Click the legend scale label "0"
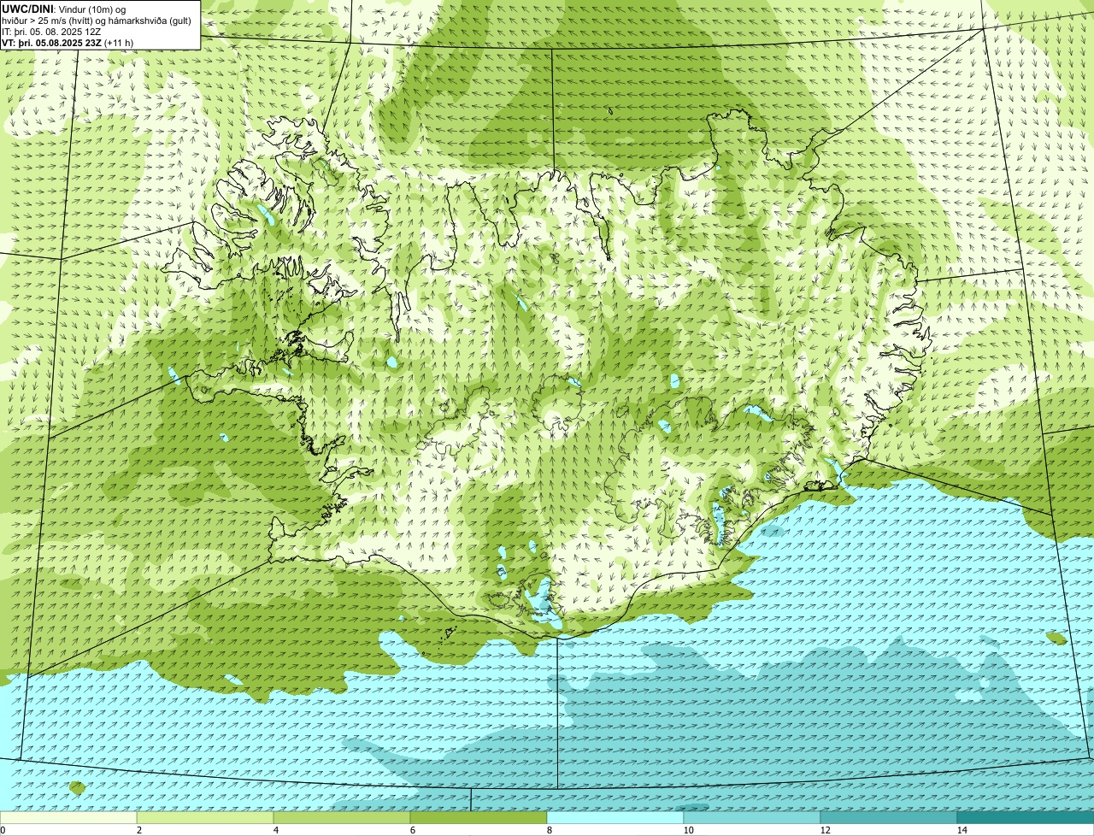This screenshot has height=836, width=1094. pyautogui.click(x=3, y=830)
